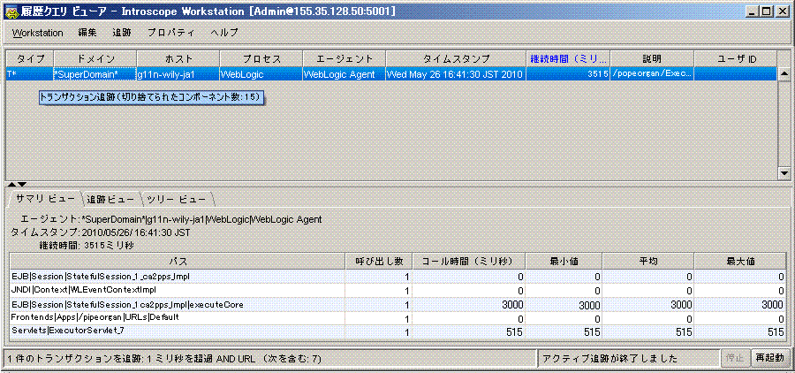Image resolution: width=795 pixels, height=373 pixels.
Task: Select the T* type cell
Action: click(x=29, y=74)
